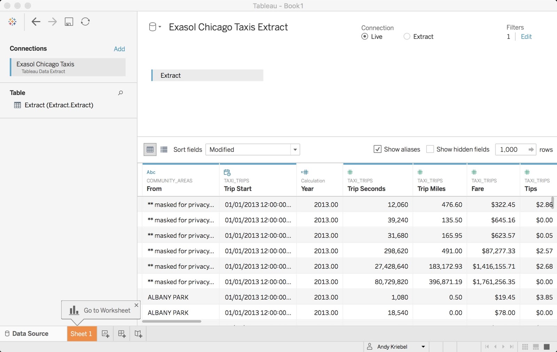The width and height of the screenshot is (557, 352).
Task: Open the Andy Kriebel user menu
Action: [x=397, y=347]
